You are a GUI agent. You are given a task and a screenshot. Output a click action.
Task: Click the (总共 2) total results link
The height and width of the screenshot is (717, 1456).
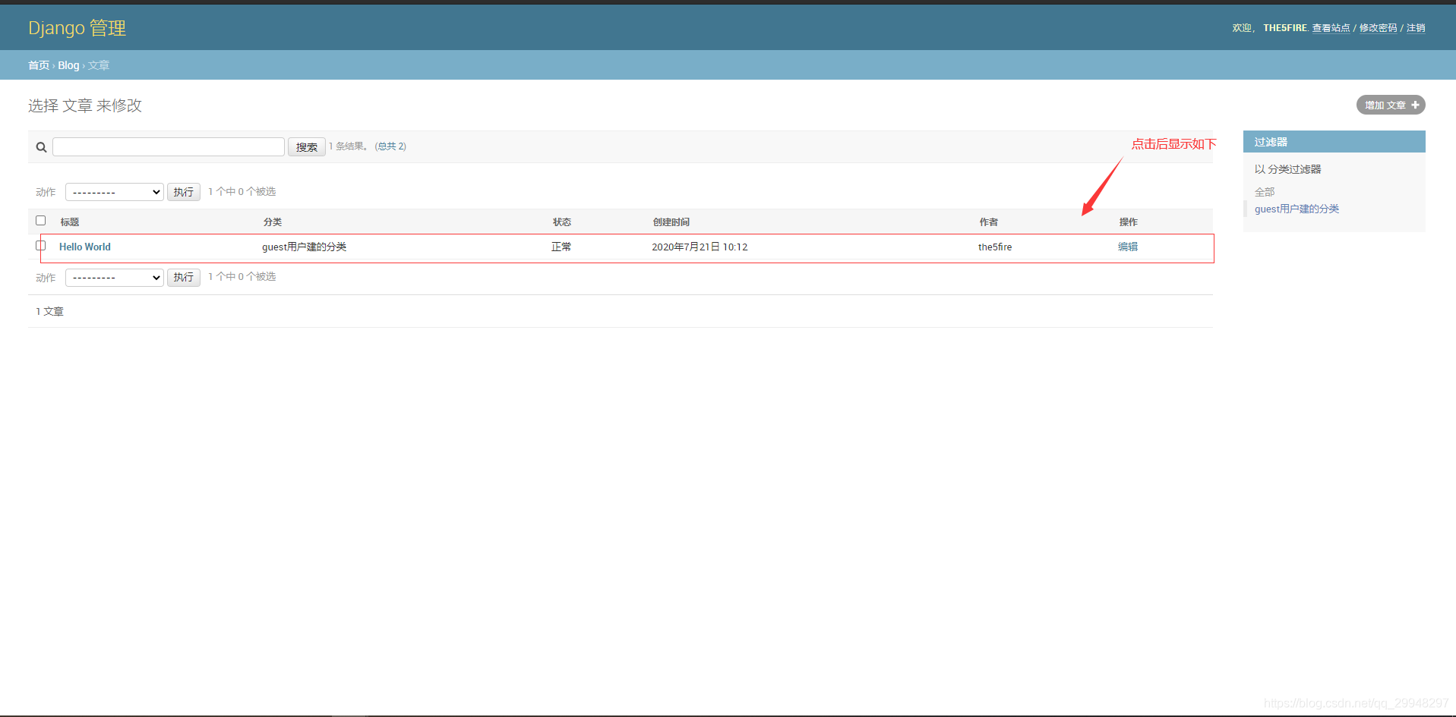pyautogui.click(x=390, y=146)
